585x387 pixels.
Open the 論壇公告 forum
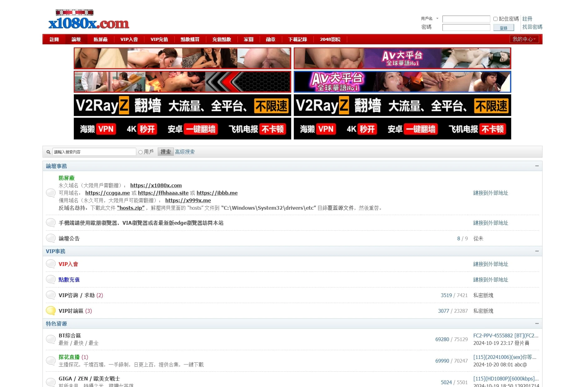coord(69,238)
